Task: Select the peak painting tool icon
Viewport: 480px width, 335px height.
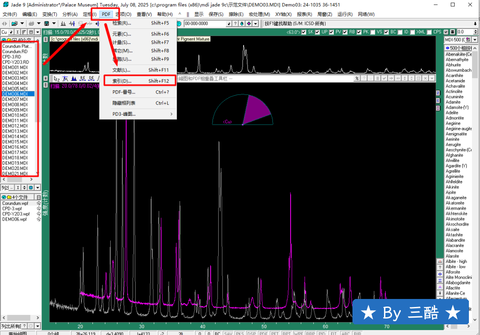Action: tap(65, 79)
